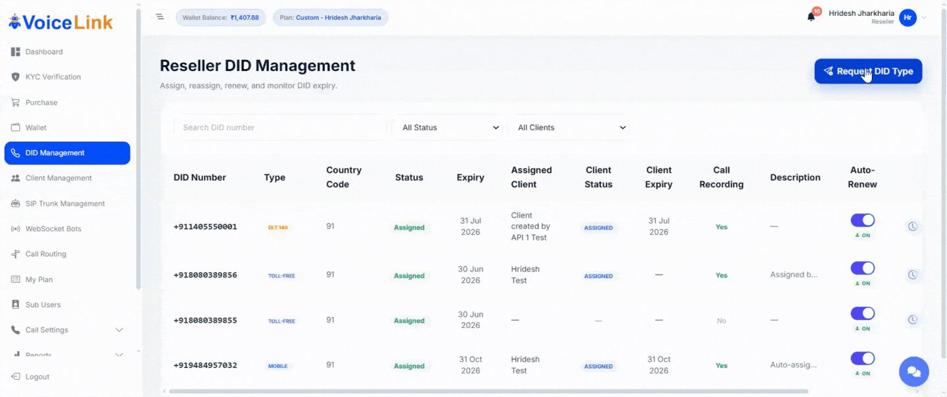Click the Client Management people icon
This screenshot has height=397, width=947.
(16, 178)
